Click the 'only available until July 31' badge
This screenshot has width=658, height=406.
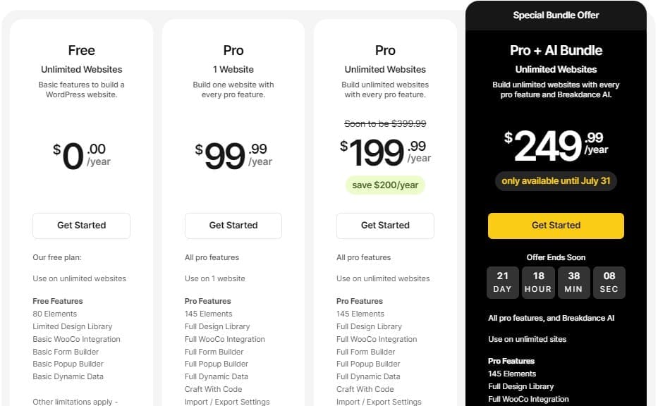click(556, 181)
